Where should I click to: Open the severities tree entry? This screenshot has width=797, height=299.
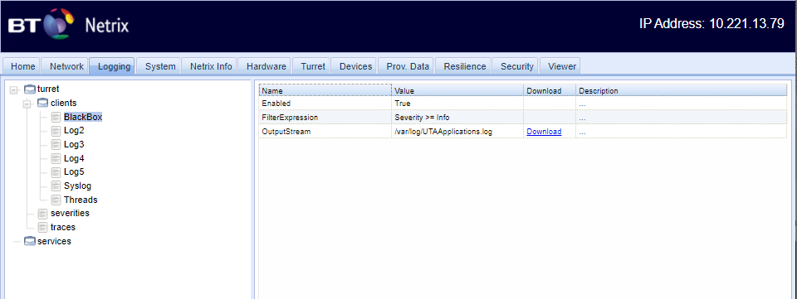pyautogui.click(x=70, y=214)
